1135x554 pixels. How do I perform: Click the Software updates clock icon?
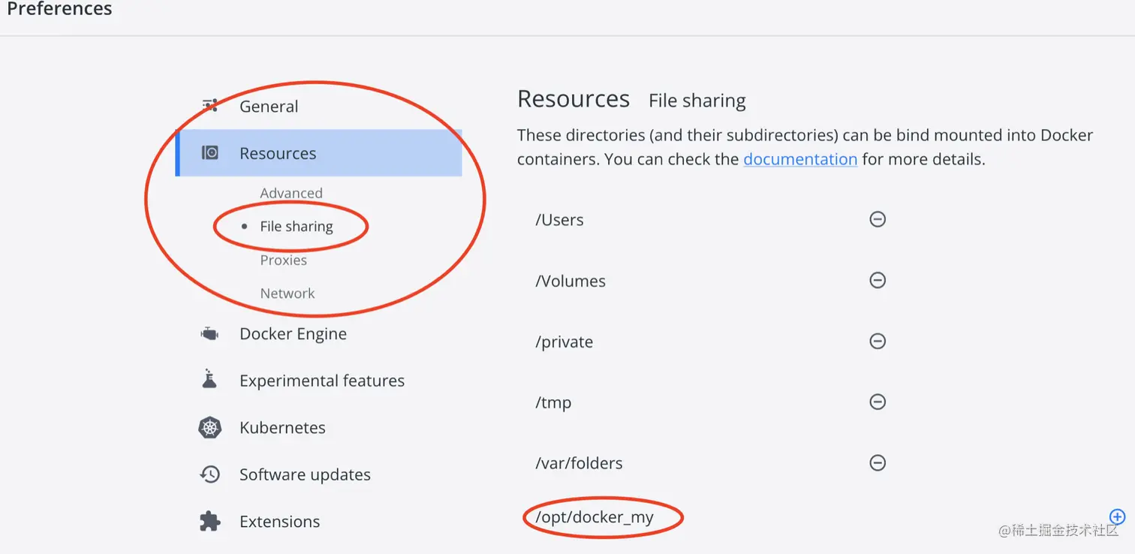tap(210, 474)
